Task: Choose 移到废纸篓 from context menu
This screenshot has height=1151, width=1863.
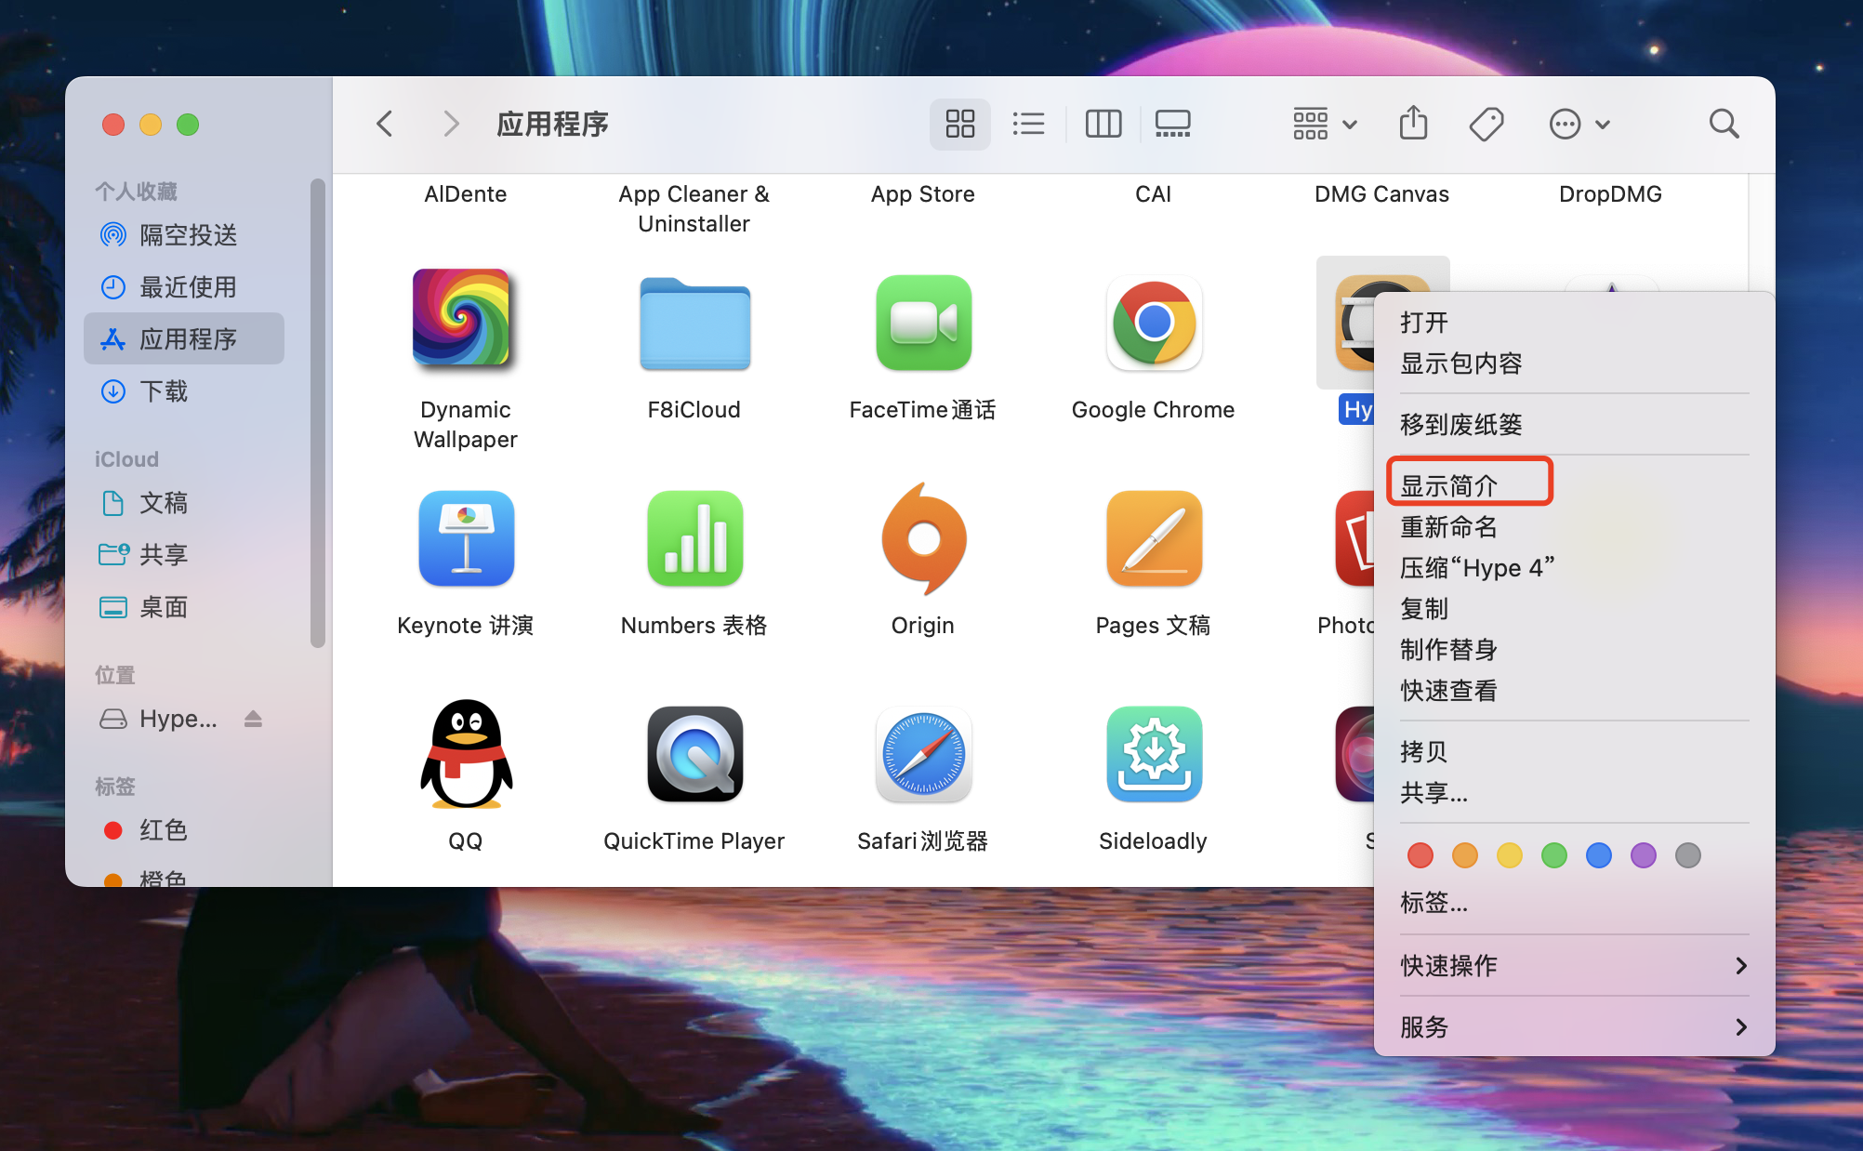Action: tap(1575, 425)
